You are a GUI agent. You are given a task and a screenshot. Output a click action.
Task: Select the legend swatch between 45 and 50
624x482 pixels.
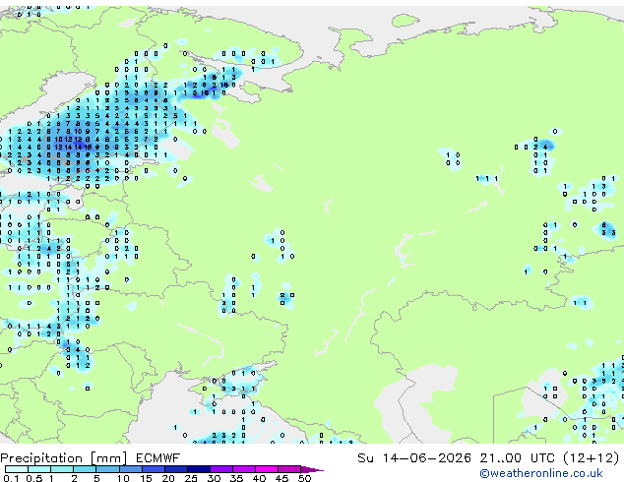click(289, 469)
